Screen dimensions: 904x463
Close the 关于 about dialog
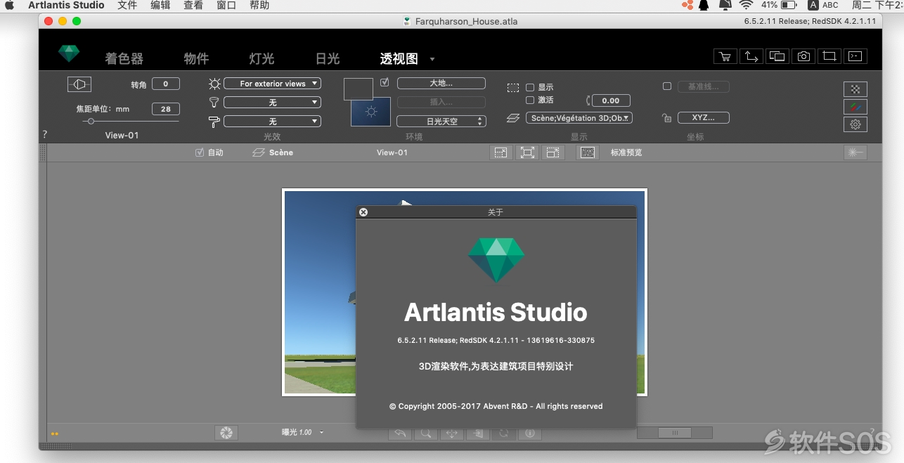pyautogui.click(x=363, y=212)
